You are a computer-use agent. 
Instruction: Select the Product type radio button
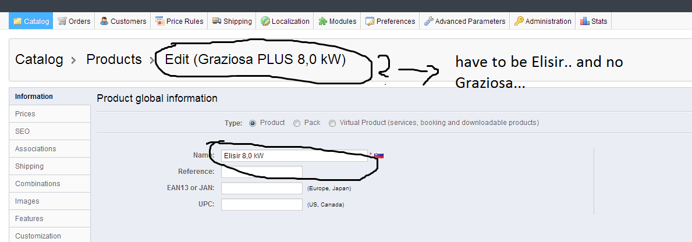click(253, 123)
